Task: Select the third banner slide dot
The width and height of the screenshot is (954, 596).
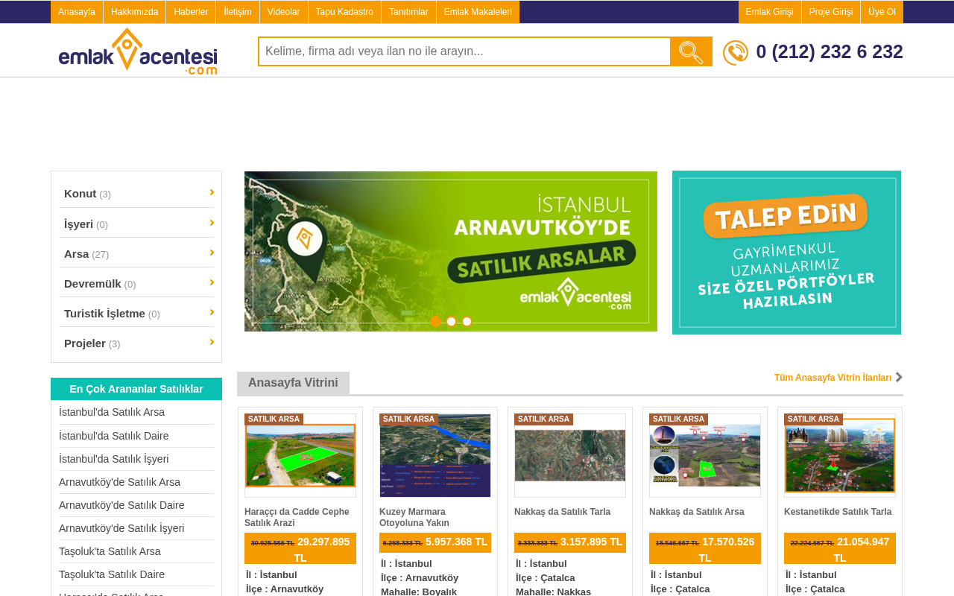Action: pos(467,321)
